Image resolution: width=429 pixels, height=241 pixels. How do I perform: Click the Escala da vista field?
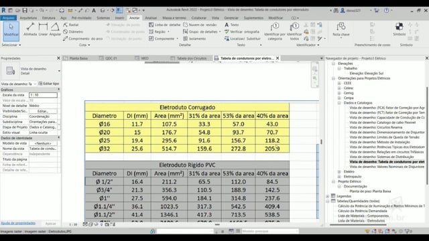[43, 95]
